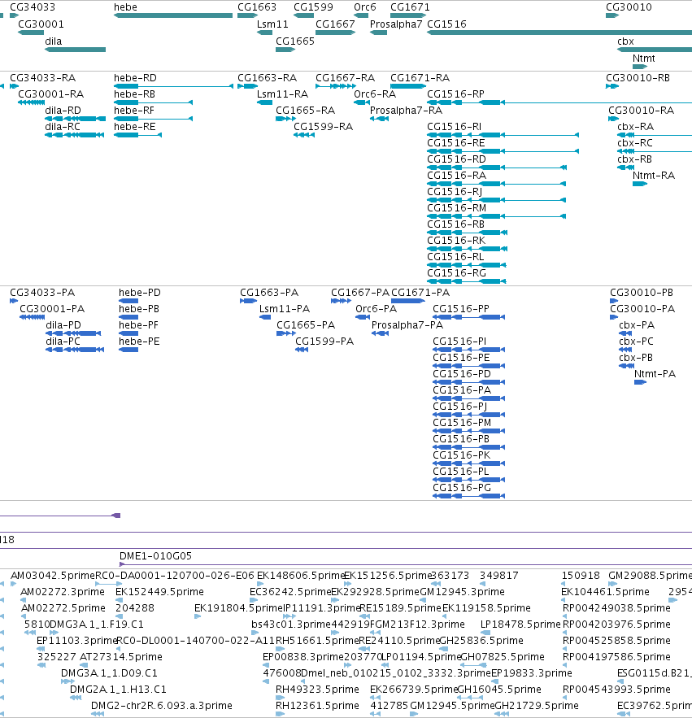The height and width of the screenshot is (718, 692).
Task: Click the arrow bar under CG1665 gene
Action: [x=285, y=50]
